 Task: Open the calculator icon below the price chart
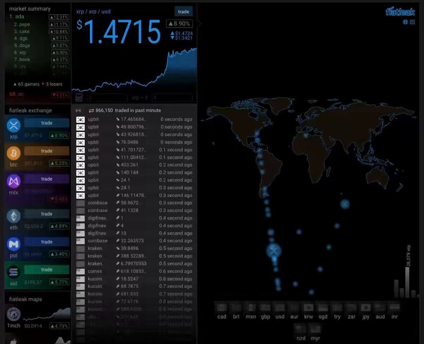[79, 98]
